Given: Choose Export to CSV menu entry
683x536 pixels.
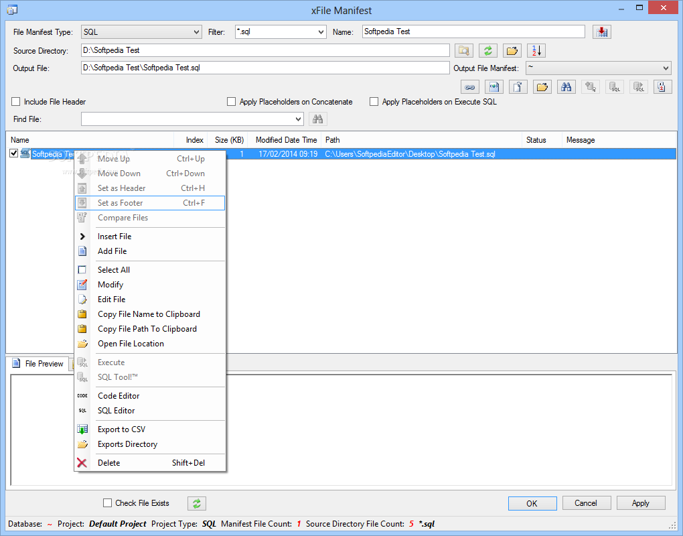Looking at the screenshot, I should point(150,429).
